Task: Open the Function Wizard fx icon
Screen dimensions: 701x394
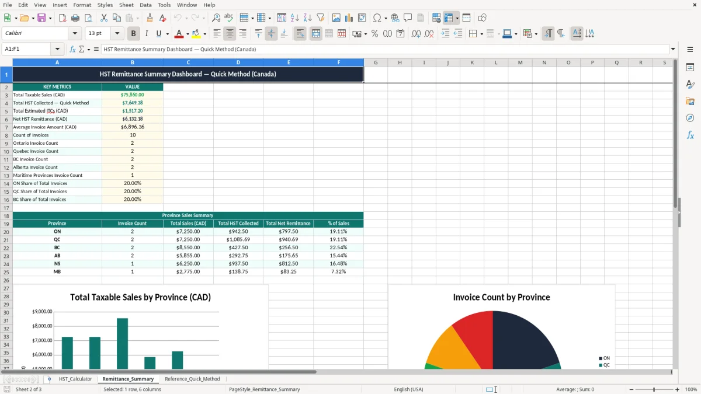Action: (72, 49)
